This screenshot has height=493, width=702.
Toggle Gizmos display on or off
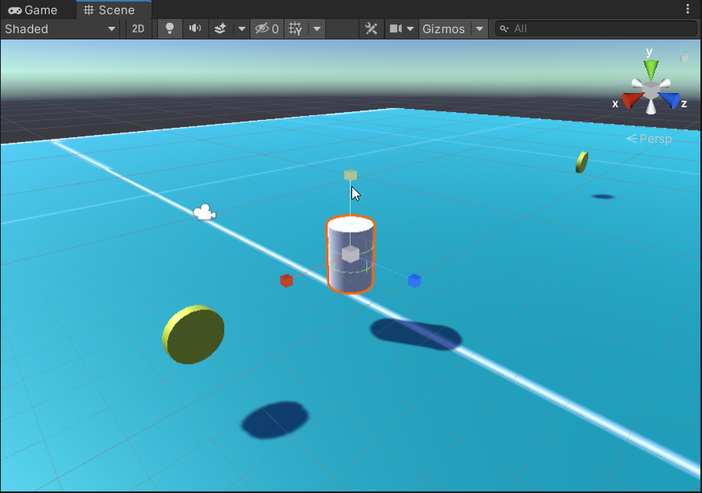coord(445,28)
